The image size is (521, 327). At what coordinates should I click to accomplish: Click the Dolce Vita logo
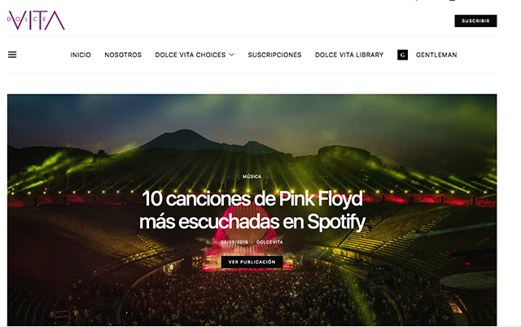[36, 20]
